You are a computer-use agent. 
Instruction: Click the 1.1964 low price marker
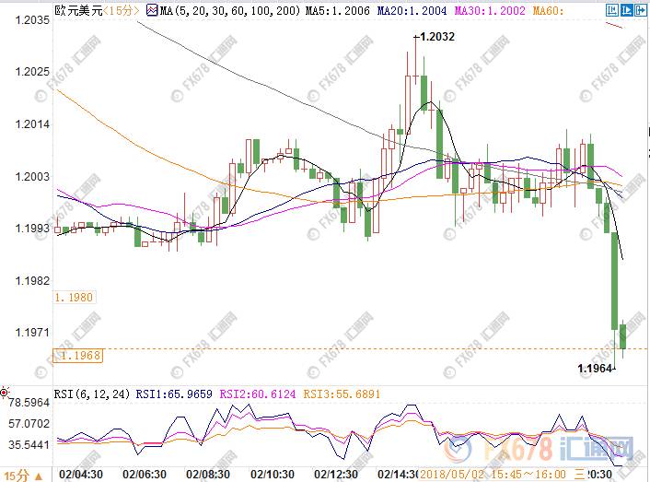point(595,369)
